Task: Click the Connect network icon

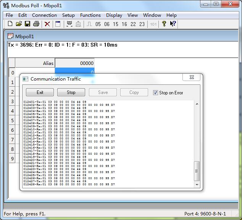Action: click(69, 24)
